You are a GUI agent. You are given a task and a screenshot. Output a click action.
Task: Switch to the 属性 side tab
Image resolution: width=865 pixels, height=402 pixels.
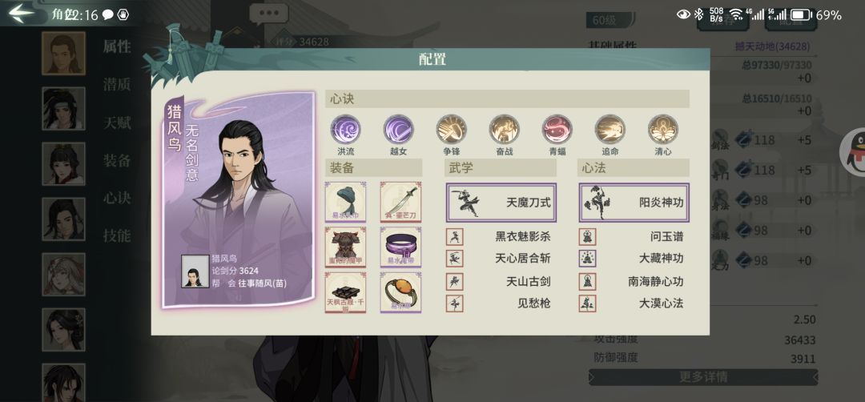[117, 47]
